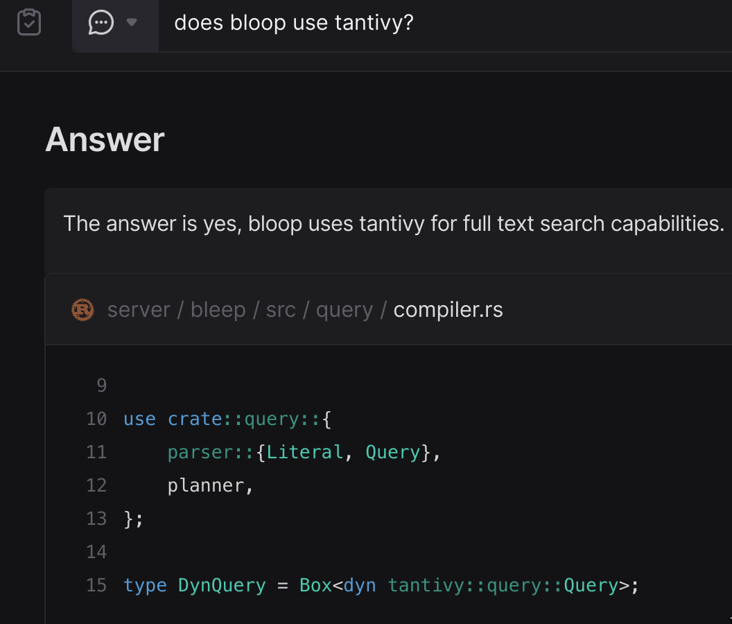
Task: Select line number 15 in the code gutter
Action: 96,585
